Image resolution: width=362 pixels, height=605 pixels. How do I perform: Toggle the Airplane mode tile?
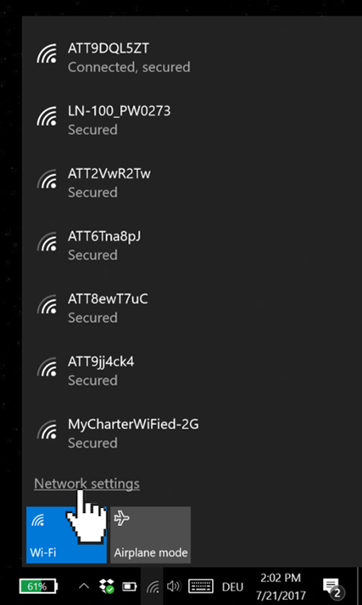pyautogui.click(x=150, y=534)
